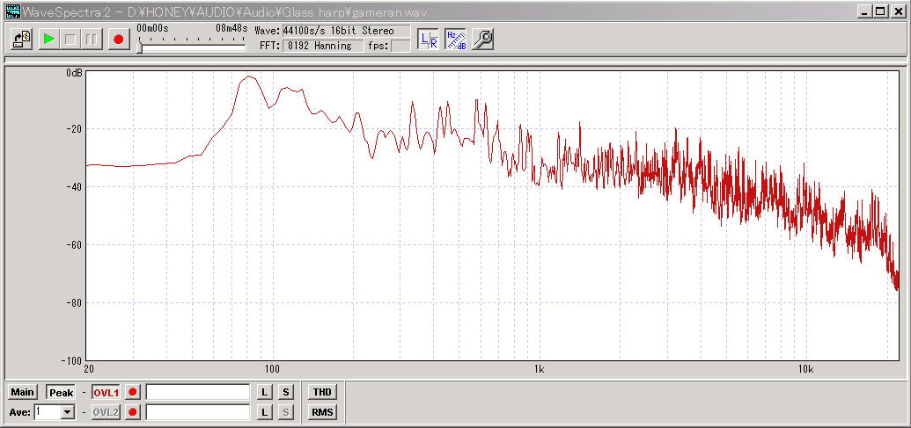This screenshot has height=428, width=911.
Task: Click the pause playback button
Action: tap(92, 39)
